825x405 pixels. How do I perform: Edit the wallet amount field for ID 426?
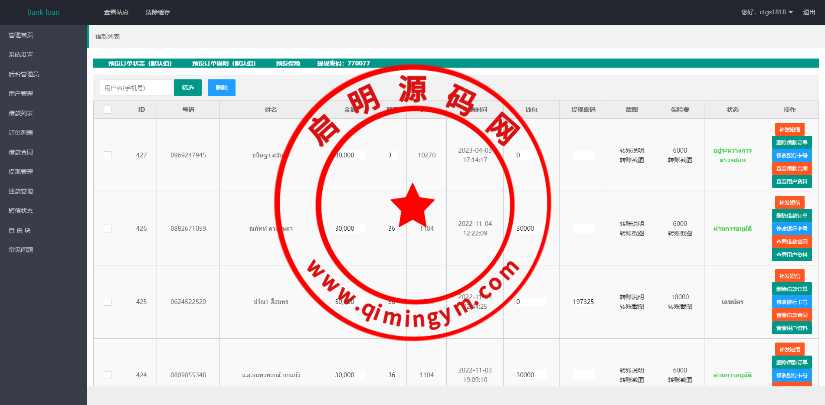pyautogui.click(x=530, y=229)
